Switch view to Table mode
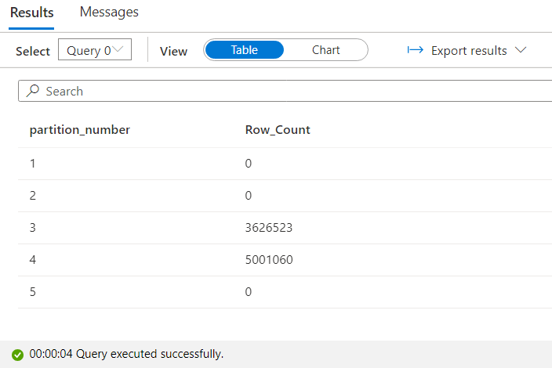552x368 pixels. click(x=244, y=50)
